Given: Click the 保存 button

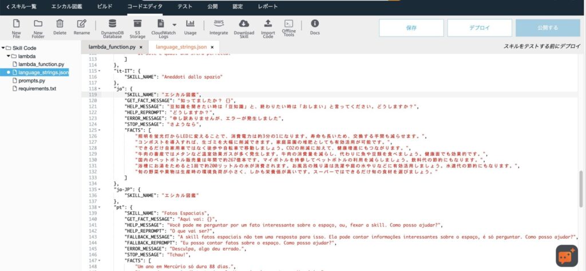Looking at the screenshot, I should coord(411,28).
